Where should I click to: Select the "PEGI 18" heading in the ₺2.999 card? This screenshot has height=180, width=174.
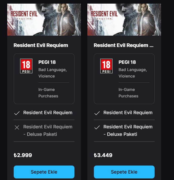47,62
